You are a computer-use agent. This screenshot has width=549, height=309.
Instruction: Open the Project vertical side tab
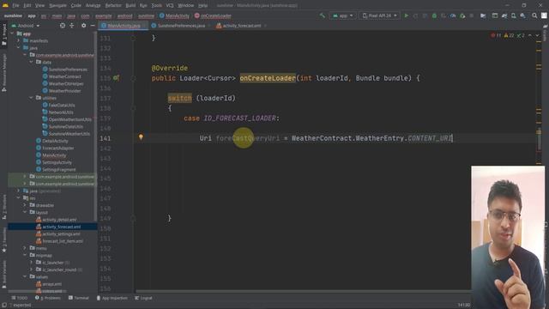click(4, 34)
